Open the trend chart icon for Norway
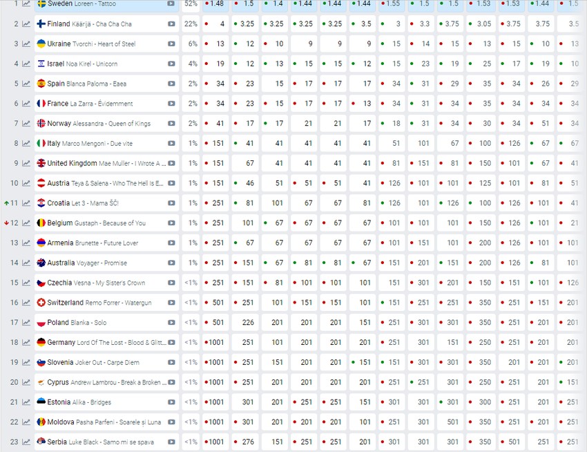 26,123
